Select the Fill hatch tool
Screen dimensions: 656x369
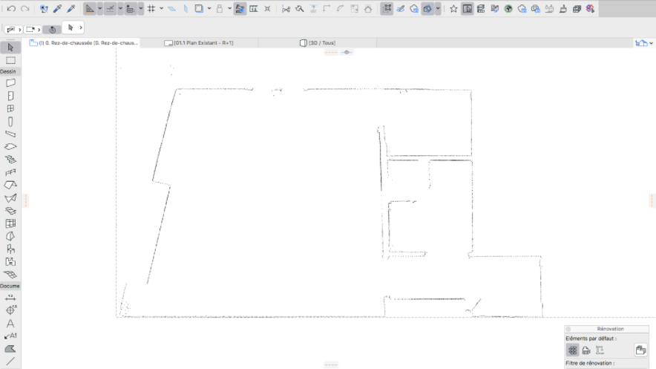[10, 349]
